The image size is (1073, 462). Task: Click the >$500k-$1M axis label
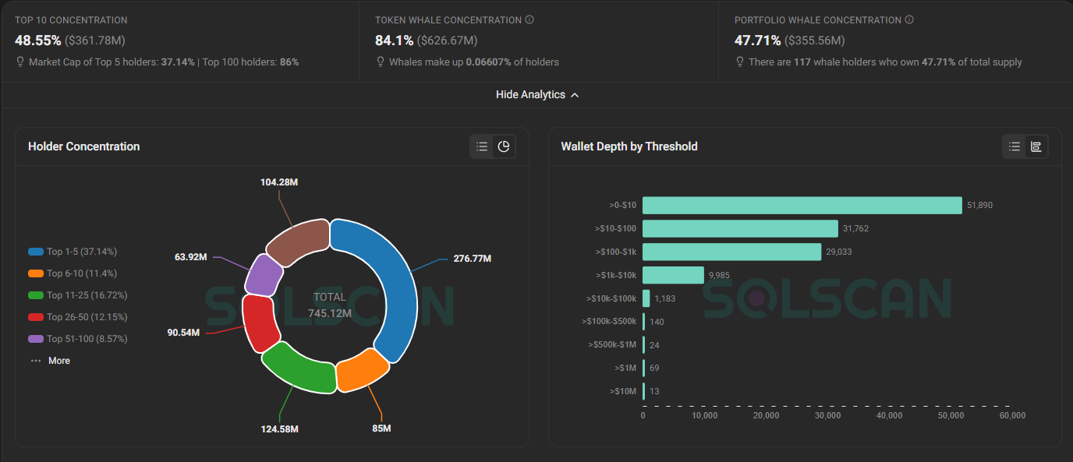tap(611, 344)
